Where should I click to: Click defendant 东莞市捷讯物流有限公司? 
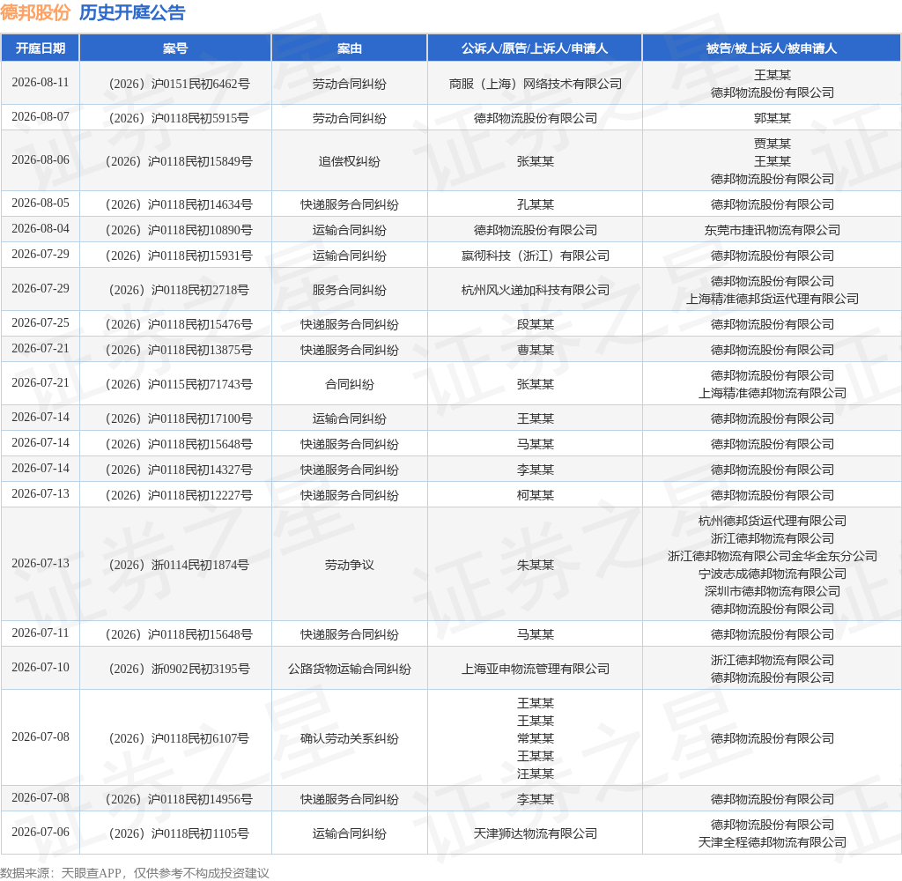[x=772, y=230]
